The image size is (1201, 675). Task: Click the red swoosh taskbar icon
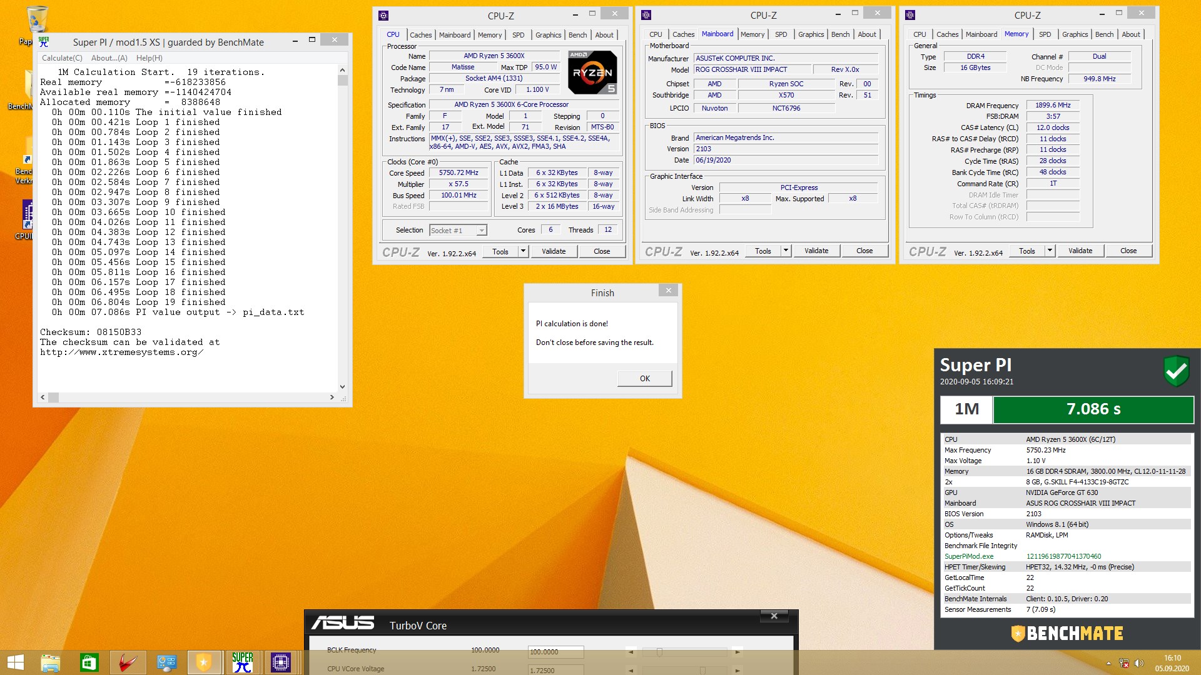point(128,662)
